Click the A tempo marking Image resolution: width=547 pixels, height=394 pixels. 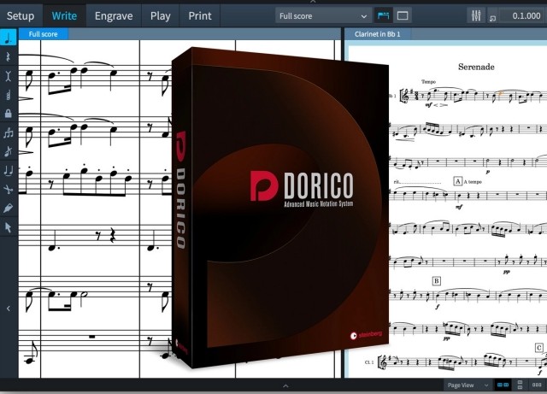tap(473, 182)
